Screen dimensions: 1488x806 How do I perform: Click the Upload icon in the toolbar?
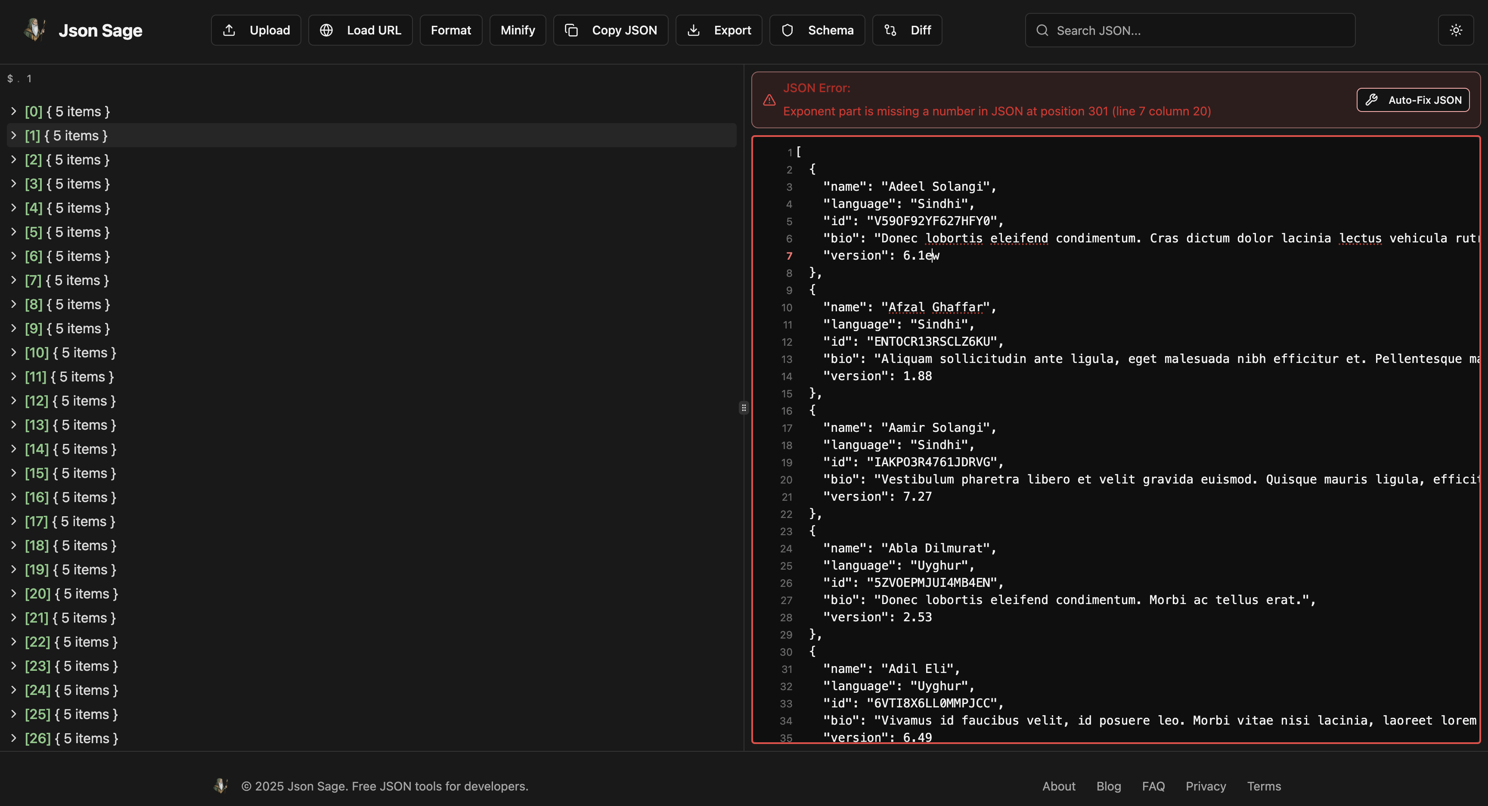[230, 30]
